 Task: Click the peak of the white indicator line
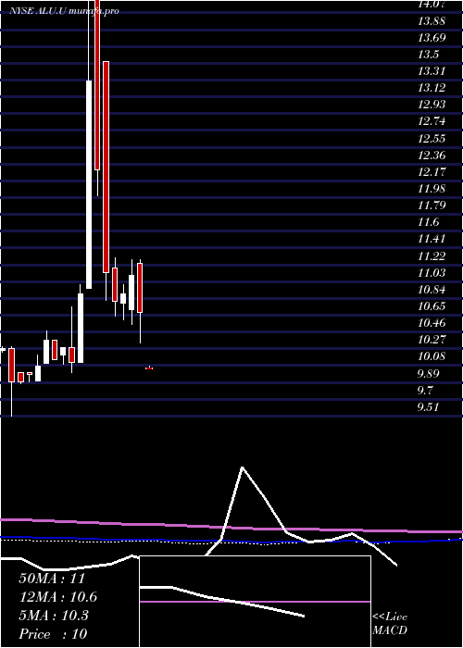tap(243, 467)
